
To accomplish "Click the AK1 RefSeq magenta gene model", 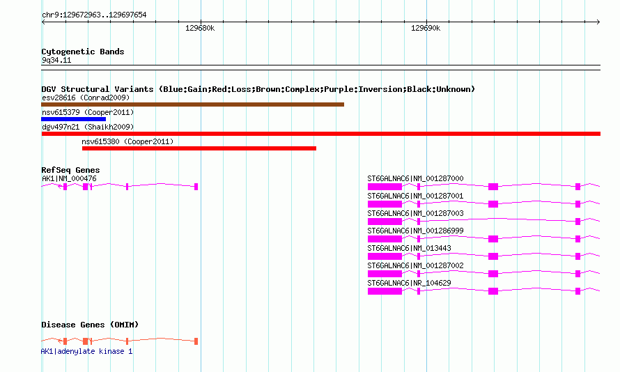I will point(119,186).
